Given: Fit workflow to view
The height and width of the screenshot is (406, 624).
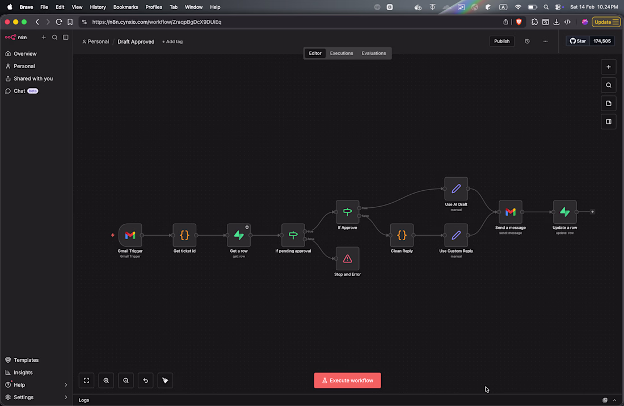Looking at the screenshot, I should pyautogui.click(x=86, y=380).
